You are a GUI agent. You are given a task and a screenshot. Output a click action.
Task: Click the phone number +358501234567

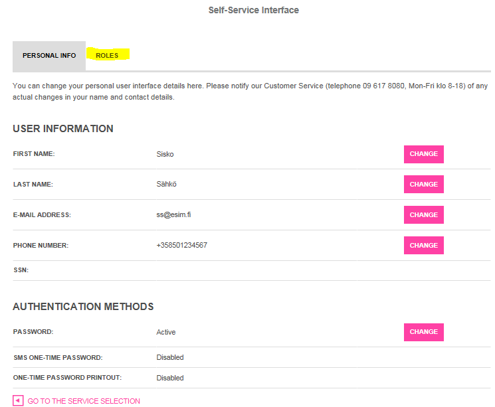pyautogui.click(x=182, y=245)
